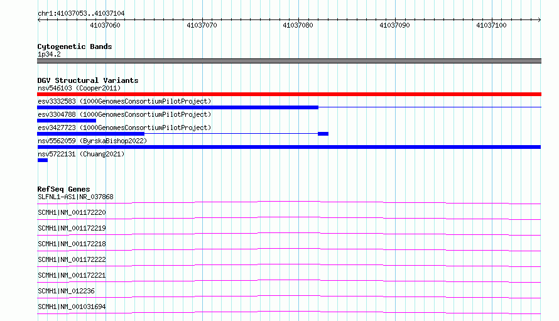
Task: Click ruler tick label 41037100
Action: pos(491,25)
